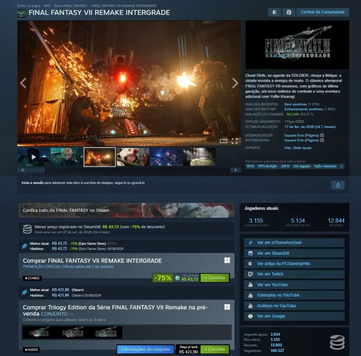Open Análises no YouTube
Image resolution: width=361 pixels, height=356 pixels.
294,306
